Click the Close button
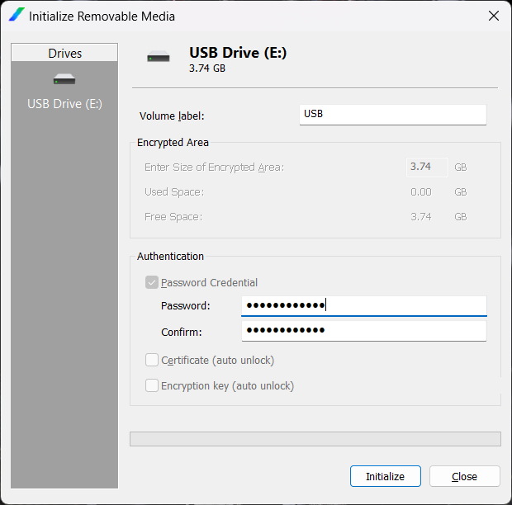The height and width of the screenshot is (505, 512). [465, 476]
